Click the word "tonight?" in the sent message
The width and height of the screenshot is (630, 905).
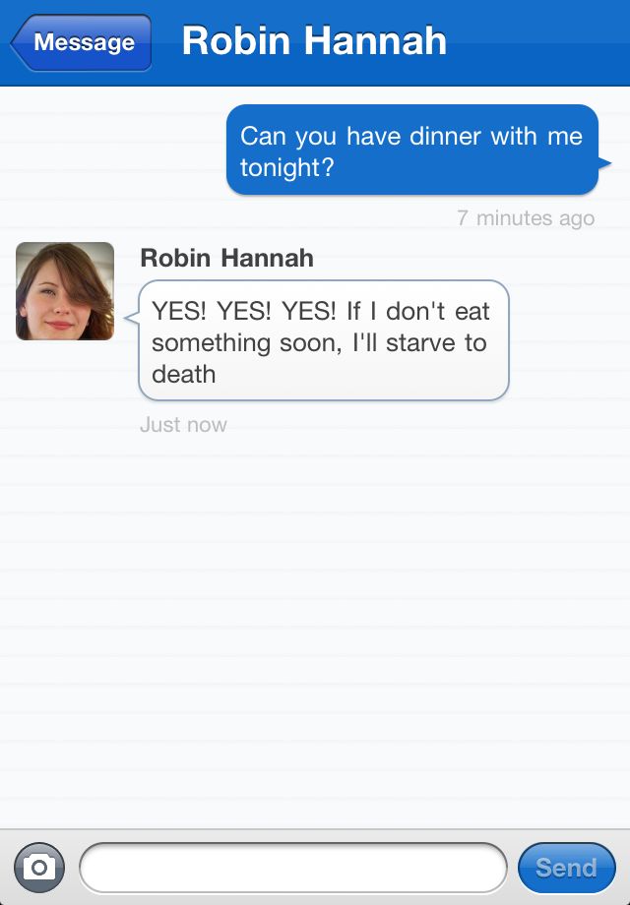pyautogui.click(x=287, y=168)
